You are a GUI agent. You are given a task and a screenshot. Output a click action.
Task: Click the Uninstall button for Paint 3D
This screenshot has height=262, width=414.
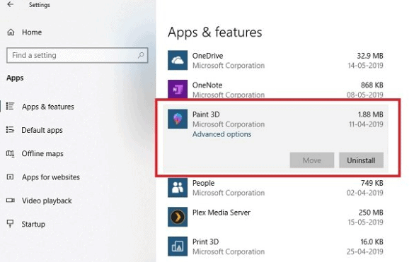coord(361,160)
